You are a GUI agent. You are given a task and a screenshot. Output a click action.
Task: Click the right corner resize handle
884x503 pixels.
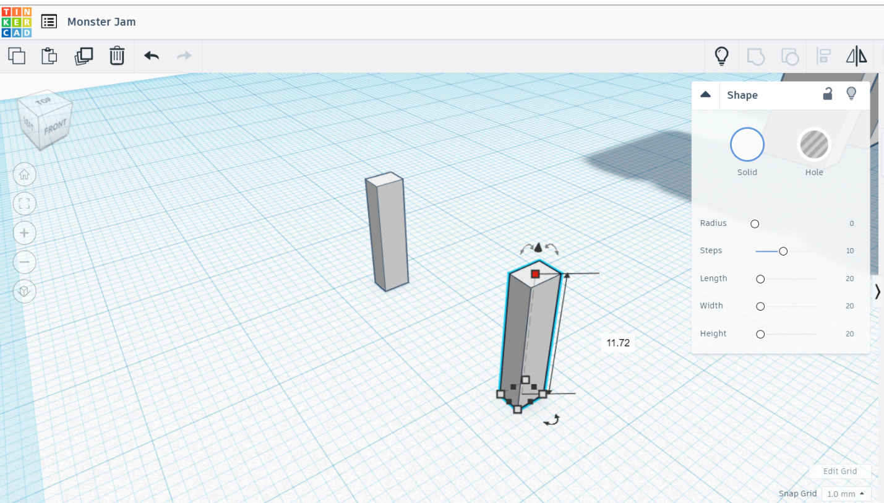[543, 393]
